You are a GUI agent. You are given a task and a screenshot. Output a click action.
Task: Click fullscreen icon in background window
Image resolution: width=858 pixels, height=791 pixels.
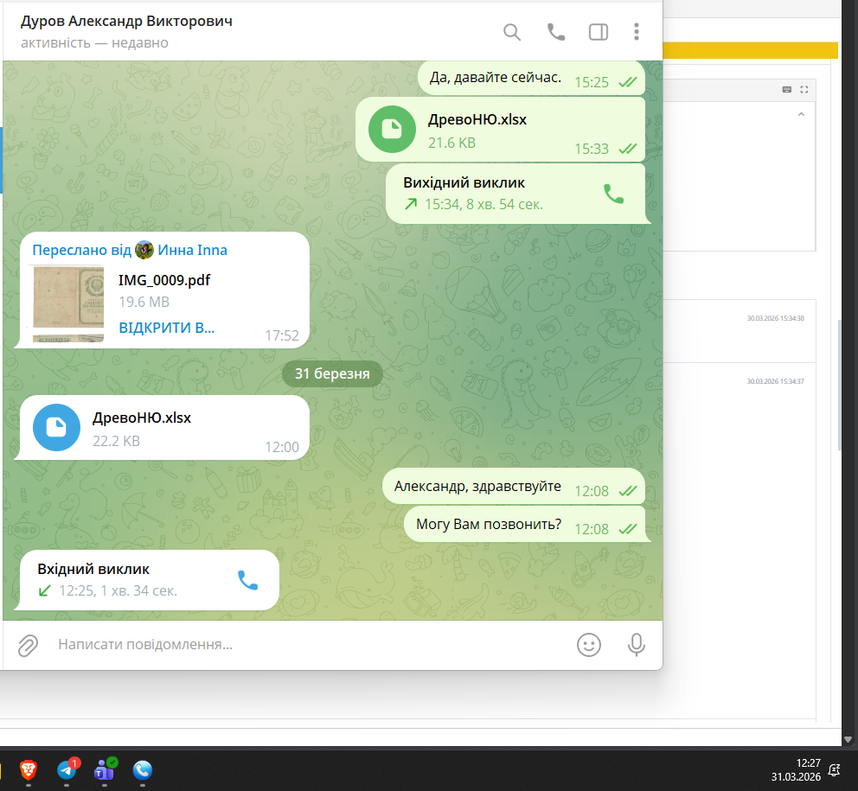coord(804,89)
